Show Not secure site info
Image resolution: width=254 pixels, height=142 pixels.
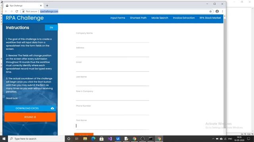(x=30, y=11)
